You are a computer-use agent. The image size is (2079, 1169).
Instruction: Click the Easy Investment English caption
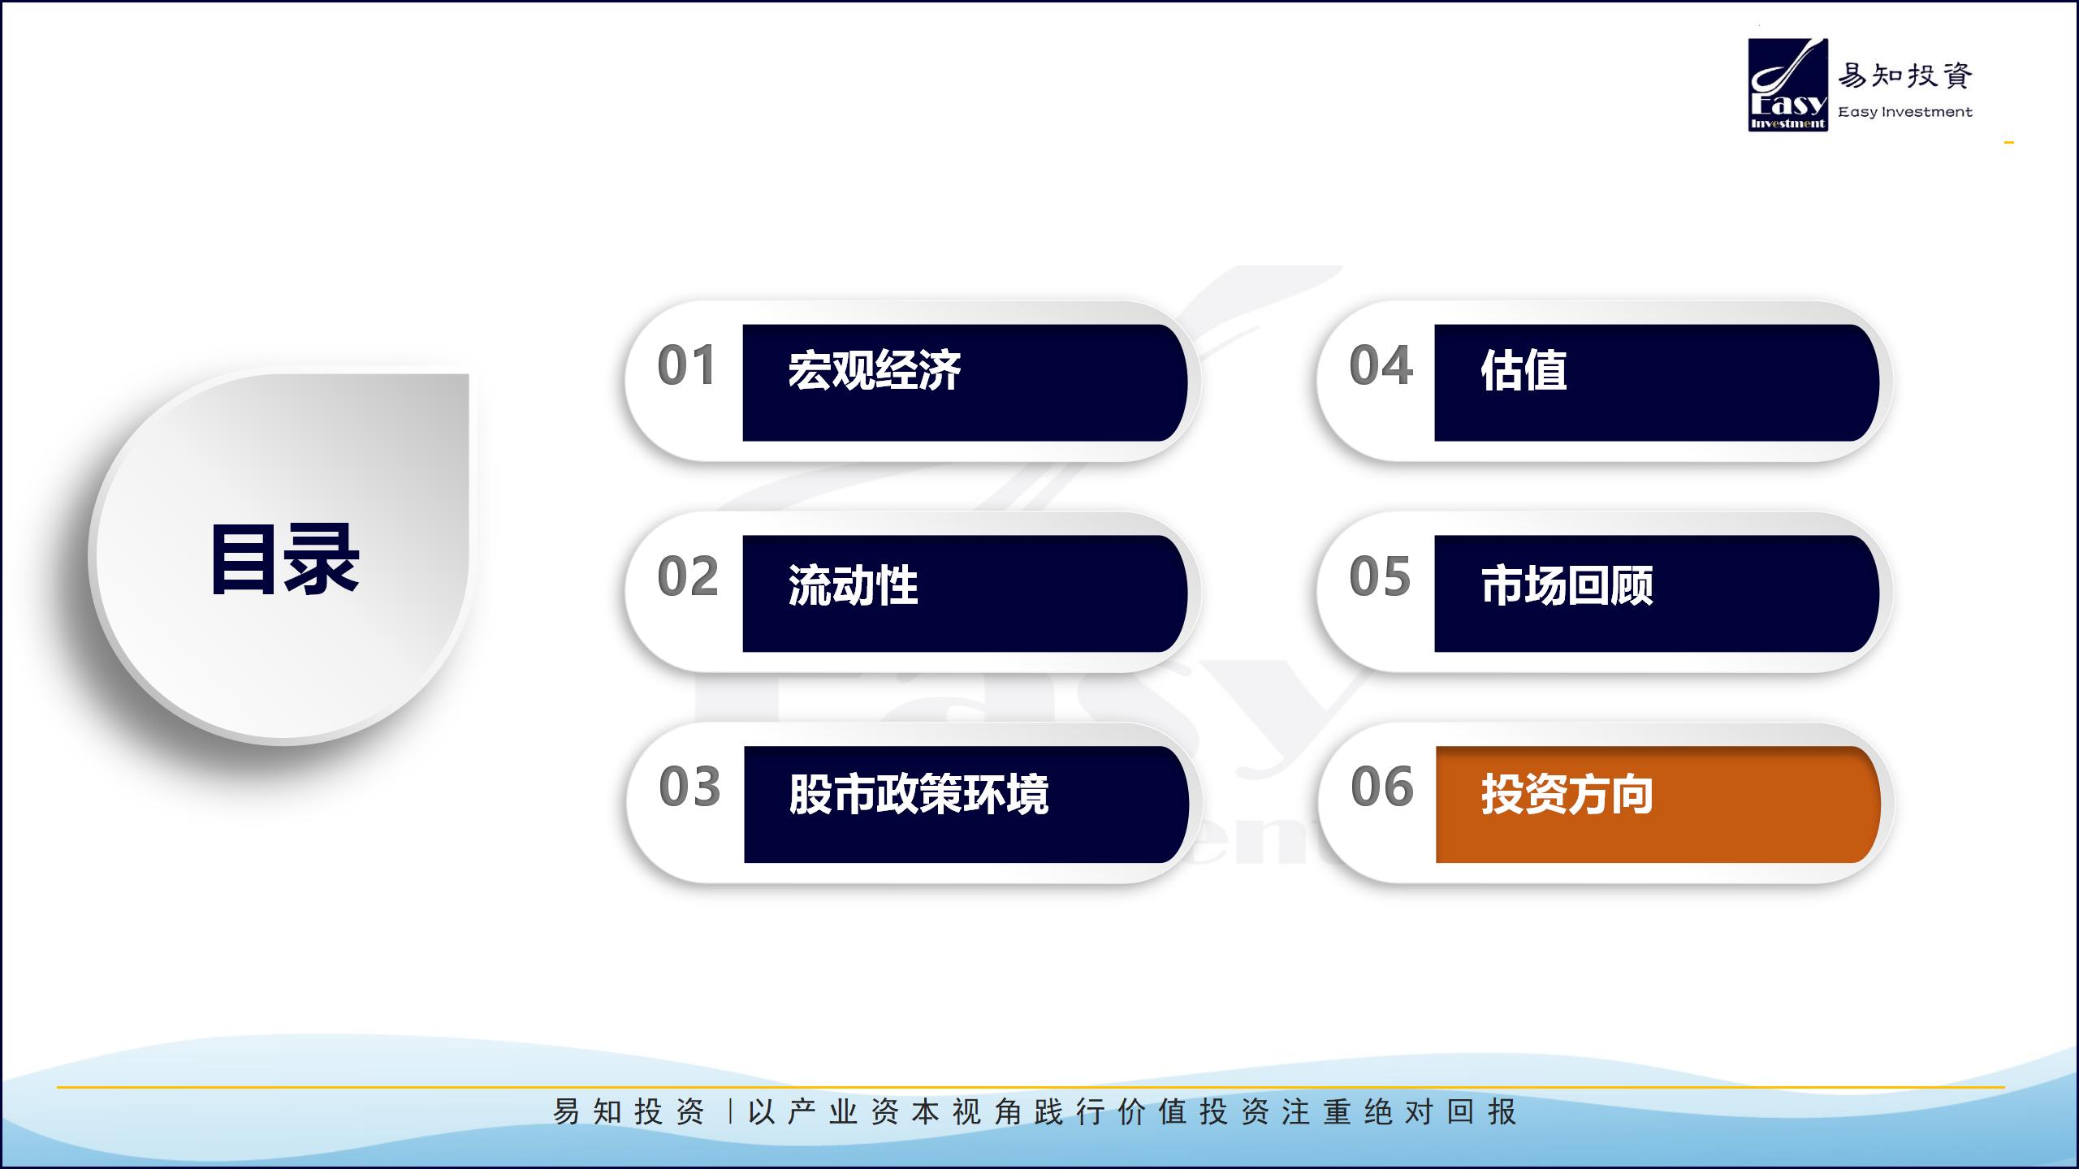[x=1905, y=112]
